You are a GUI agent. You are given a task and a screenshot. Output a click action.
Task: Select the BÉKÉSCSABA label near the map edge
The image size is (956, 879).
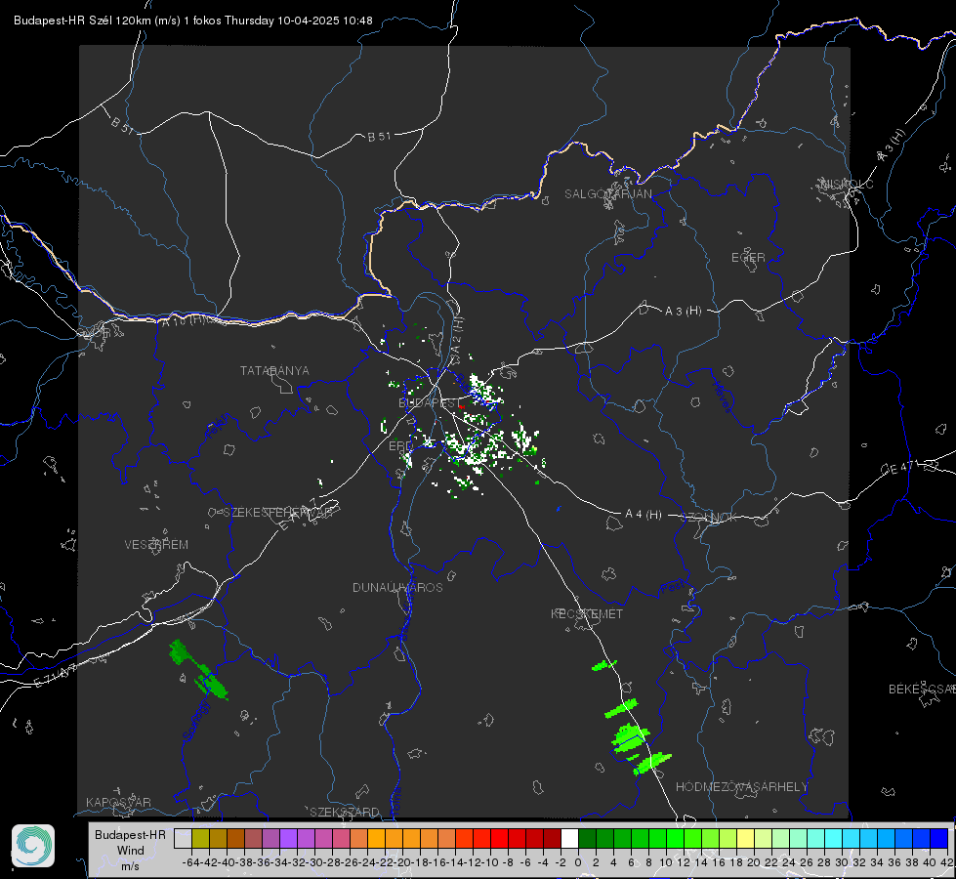[x=922, y=690]
